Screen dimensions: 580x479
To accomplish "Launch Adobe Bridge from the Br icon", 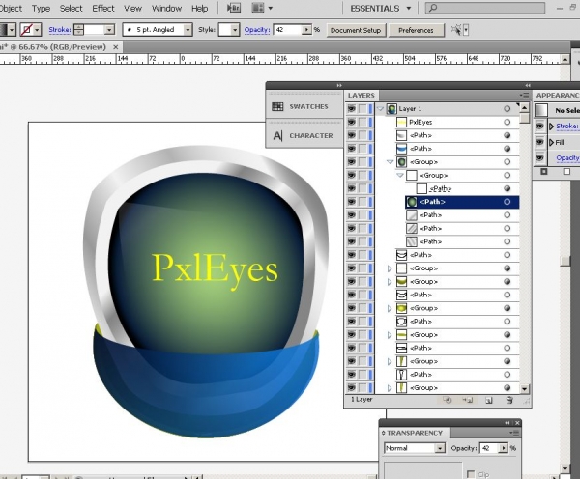I will 234,8.
